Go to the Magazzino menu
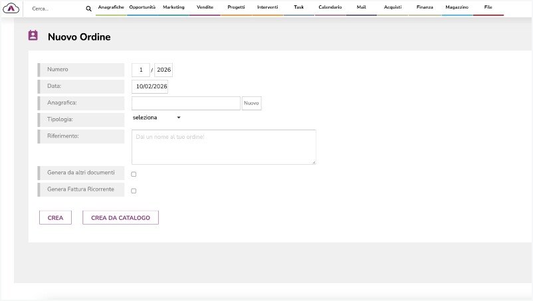This screenshot has height=301, width=533. click(457, 7)
